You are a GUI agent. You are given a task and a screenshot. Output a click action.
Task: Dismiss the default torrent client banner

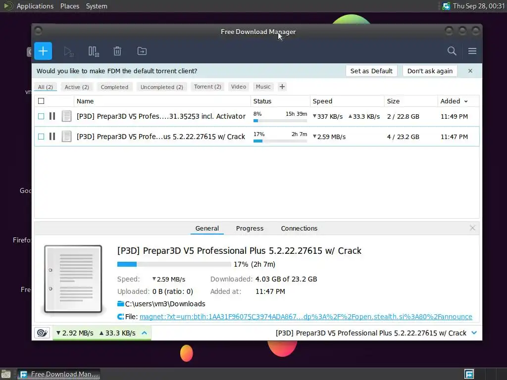pos(470,71)
